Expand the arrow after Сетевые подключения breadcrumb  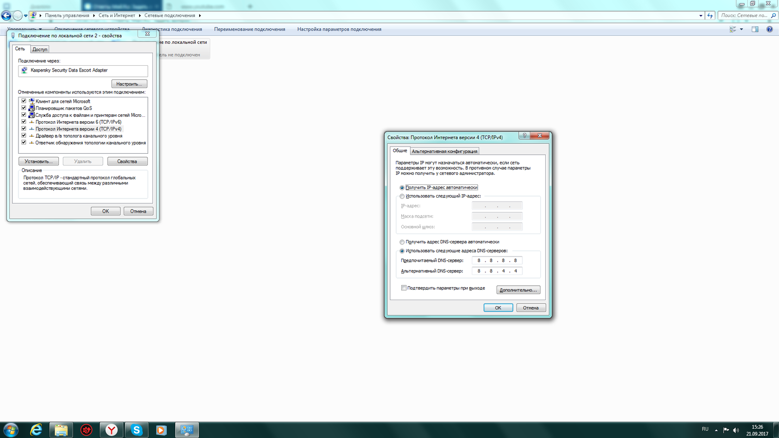[x=200, y=16]
